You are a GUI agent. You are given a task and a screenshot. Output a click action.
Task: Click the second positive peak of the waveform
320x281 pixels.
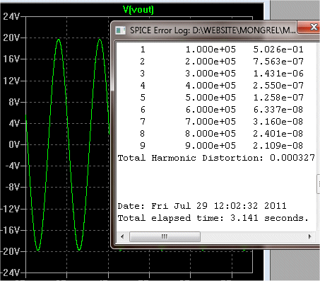tap(100, 40)
